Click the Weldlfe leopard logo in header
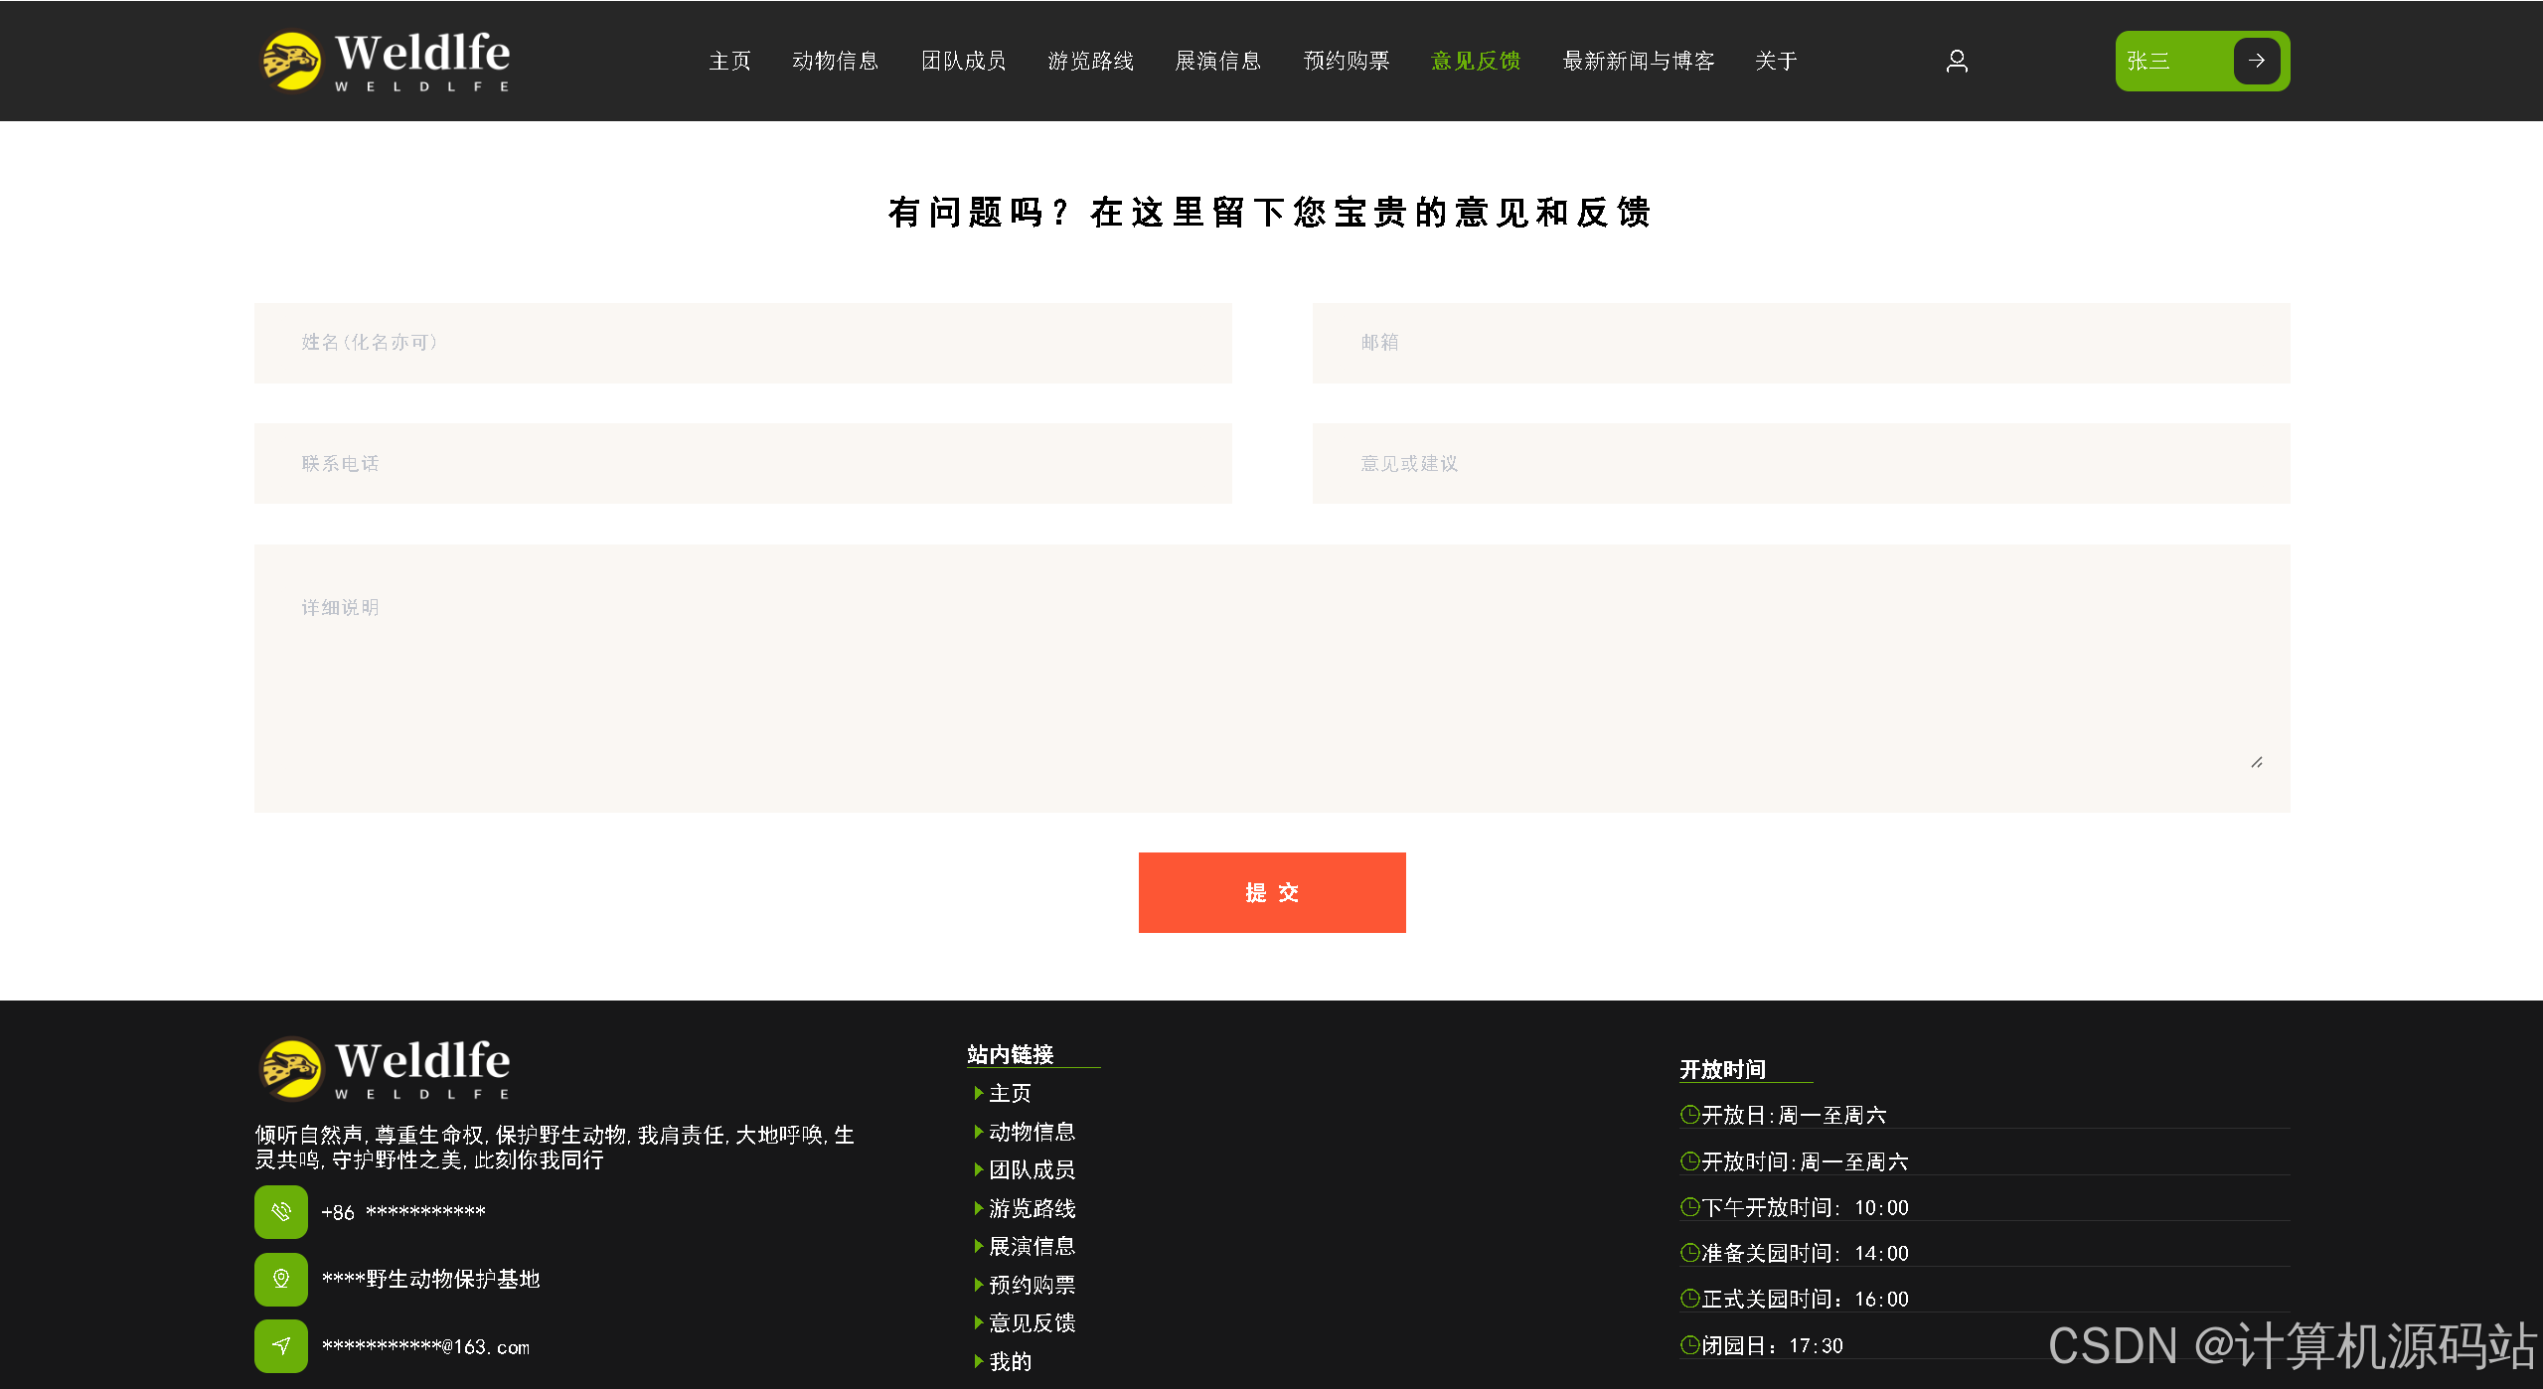Image resolution: width=2543 pixels, height=1389 pixels. pyautogui.click(x=386, y=61)
